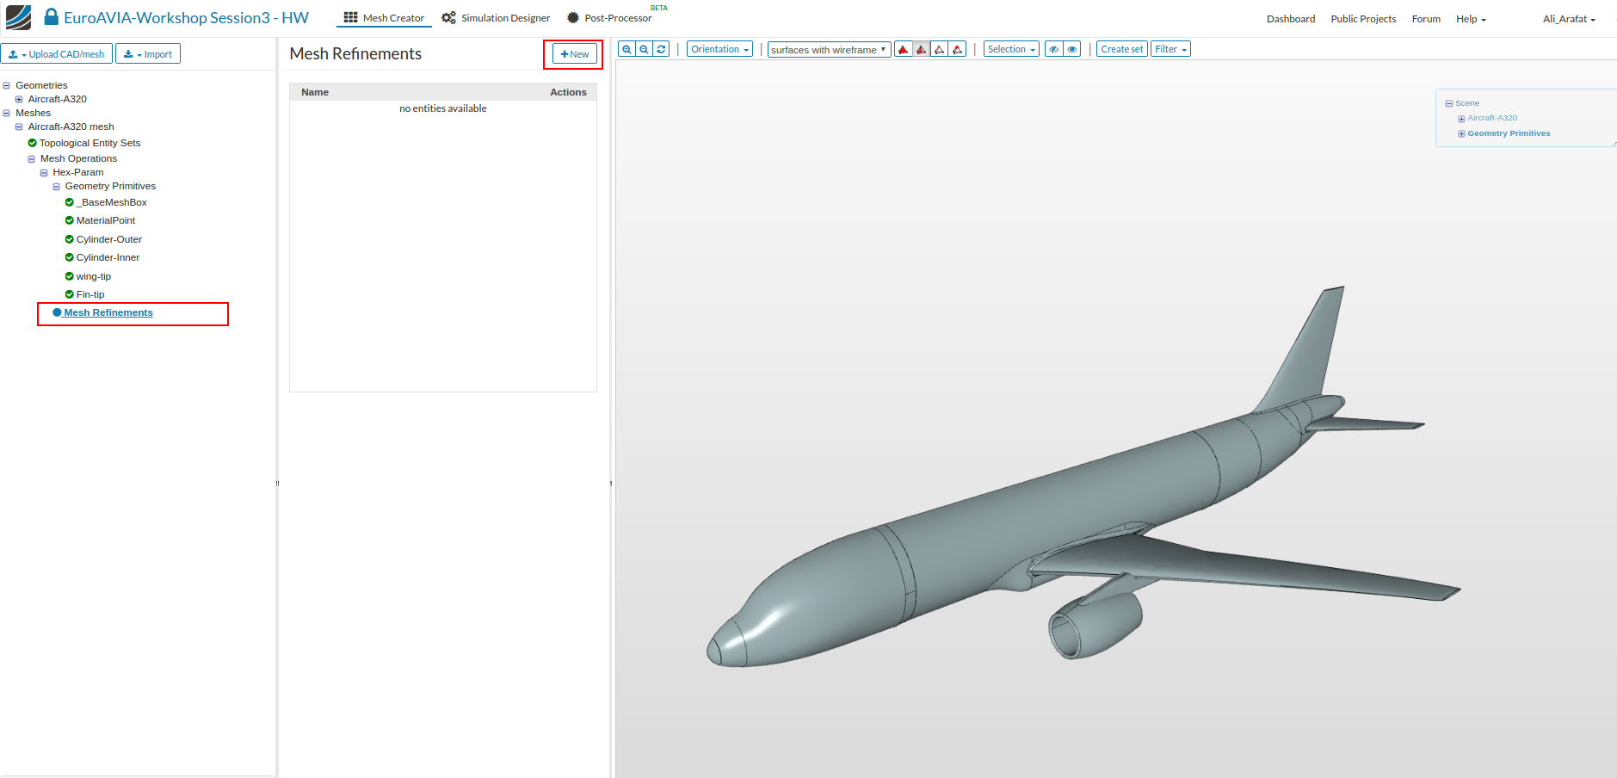Collapse the Meshes tree node

coord(7,113)
